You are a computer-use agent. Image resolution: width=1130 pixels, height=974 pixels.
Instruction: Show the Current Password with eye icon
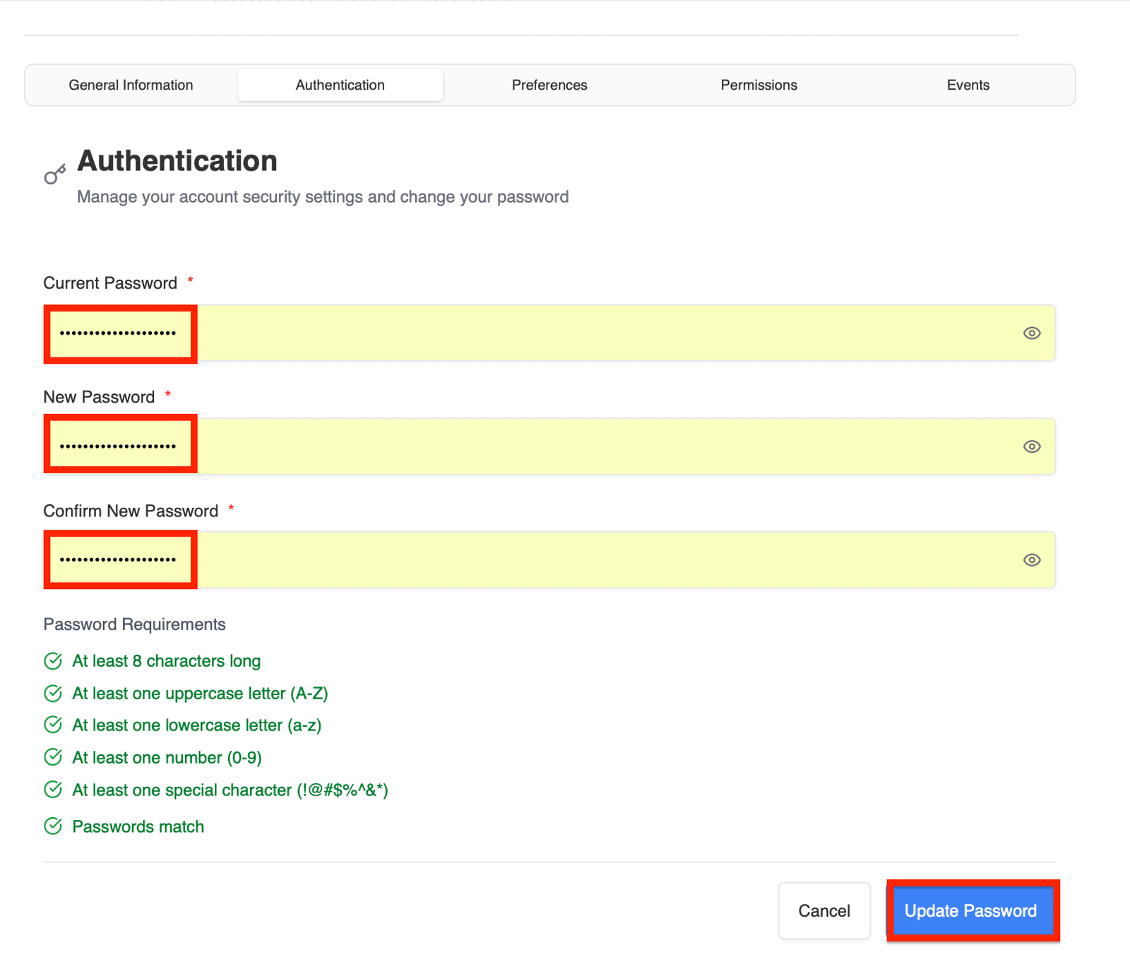click(x=1032, y=333)
